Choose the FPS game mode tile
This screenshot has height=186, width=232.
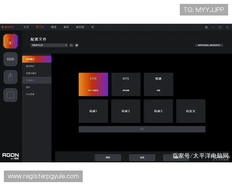tap(93, 84)
